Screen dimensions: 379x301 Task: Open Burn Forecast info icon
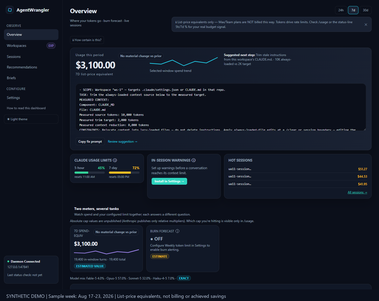coord(177,231)
